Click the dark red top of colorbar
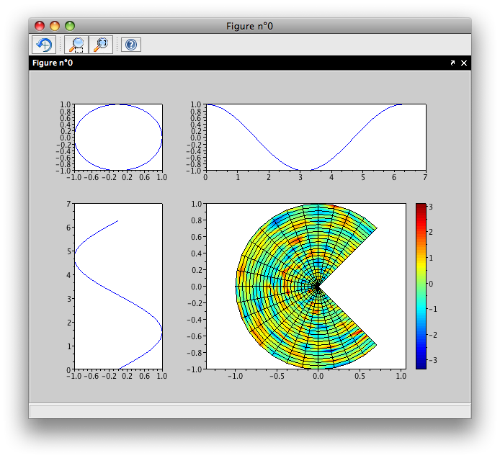 tap(421, 209)
